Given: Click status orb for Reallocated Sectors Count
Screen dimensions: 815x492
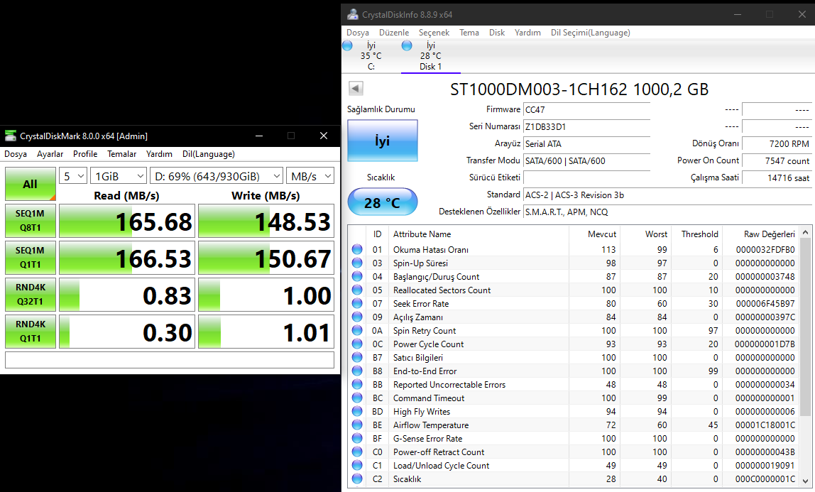Looking at the screenshot, I should pos(356,290).
